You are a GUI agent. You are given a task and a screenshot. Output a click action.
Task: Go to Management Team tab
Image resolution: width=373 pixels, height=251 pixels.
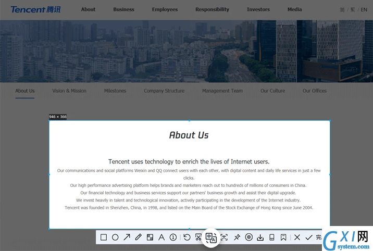pos(222,91)
